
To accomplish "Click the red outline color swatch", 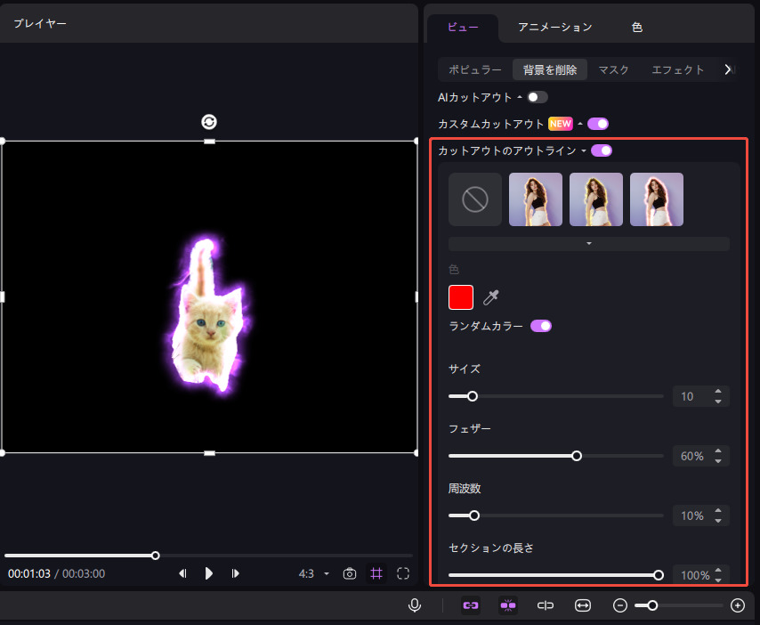I will [x=461, y=297].
